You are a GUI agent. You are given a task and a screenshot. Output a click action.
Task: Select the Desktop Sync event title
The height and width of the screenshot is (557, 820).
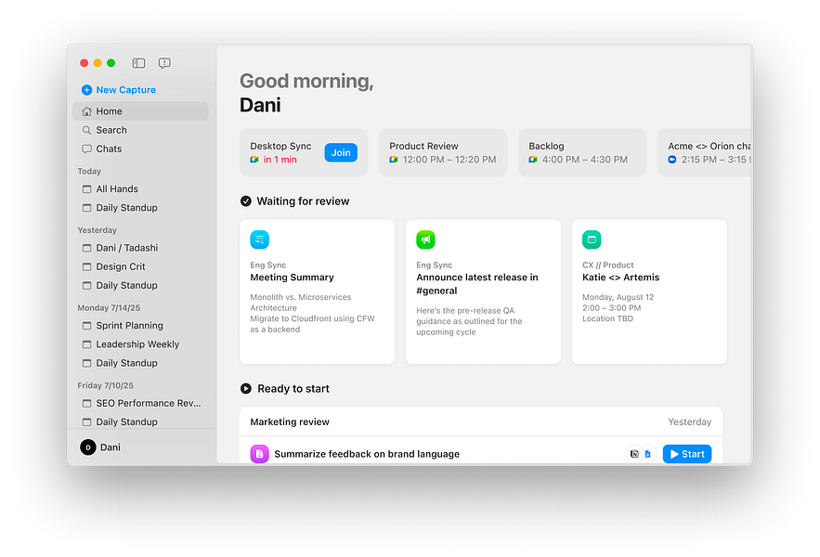tap(280, 146)
